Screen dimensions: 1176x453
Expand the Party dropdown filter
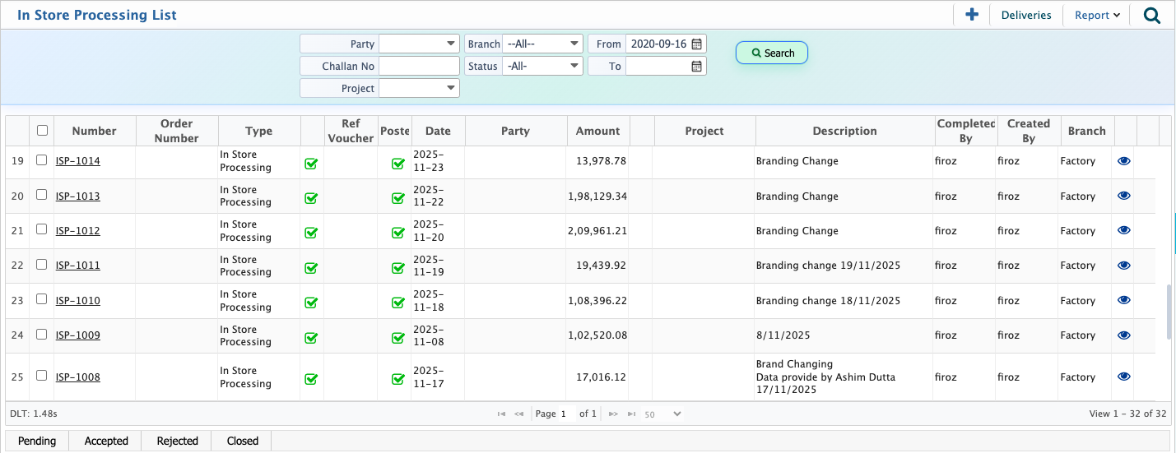419,44
